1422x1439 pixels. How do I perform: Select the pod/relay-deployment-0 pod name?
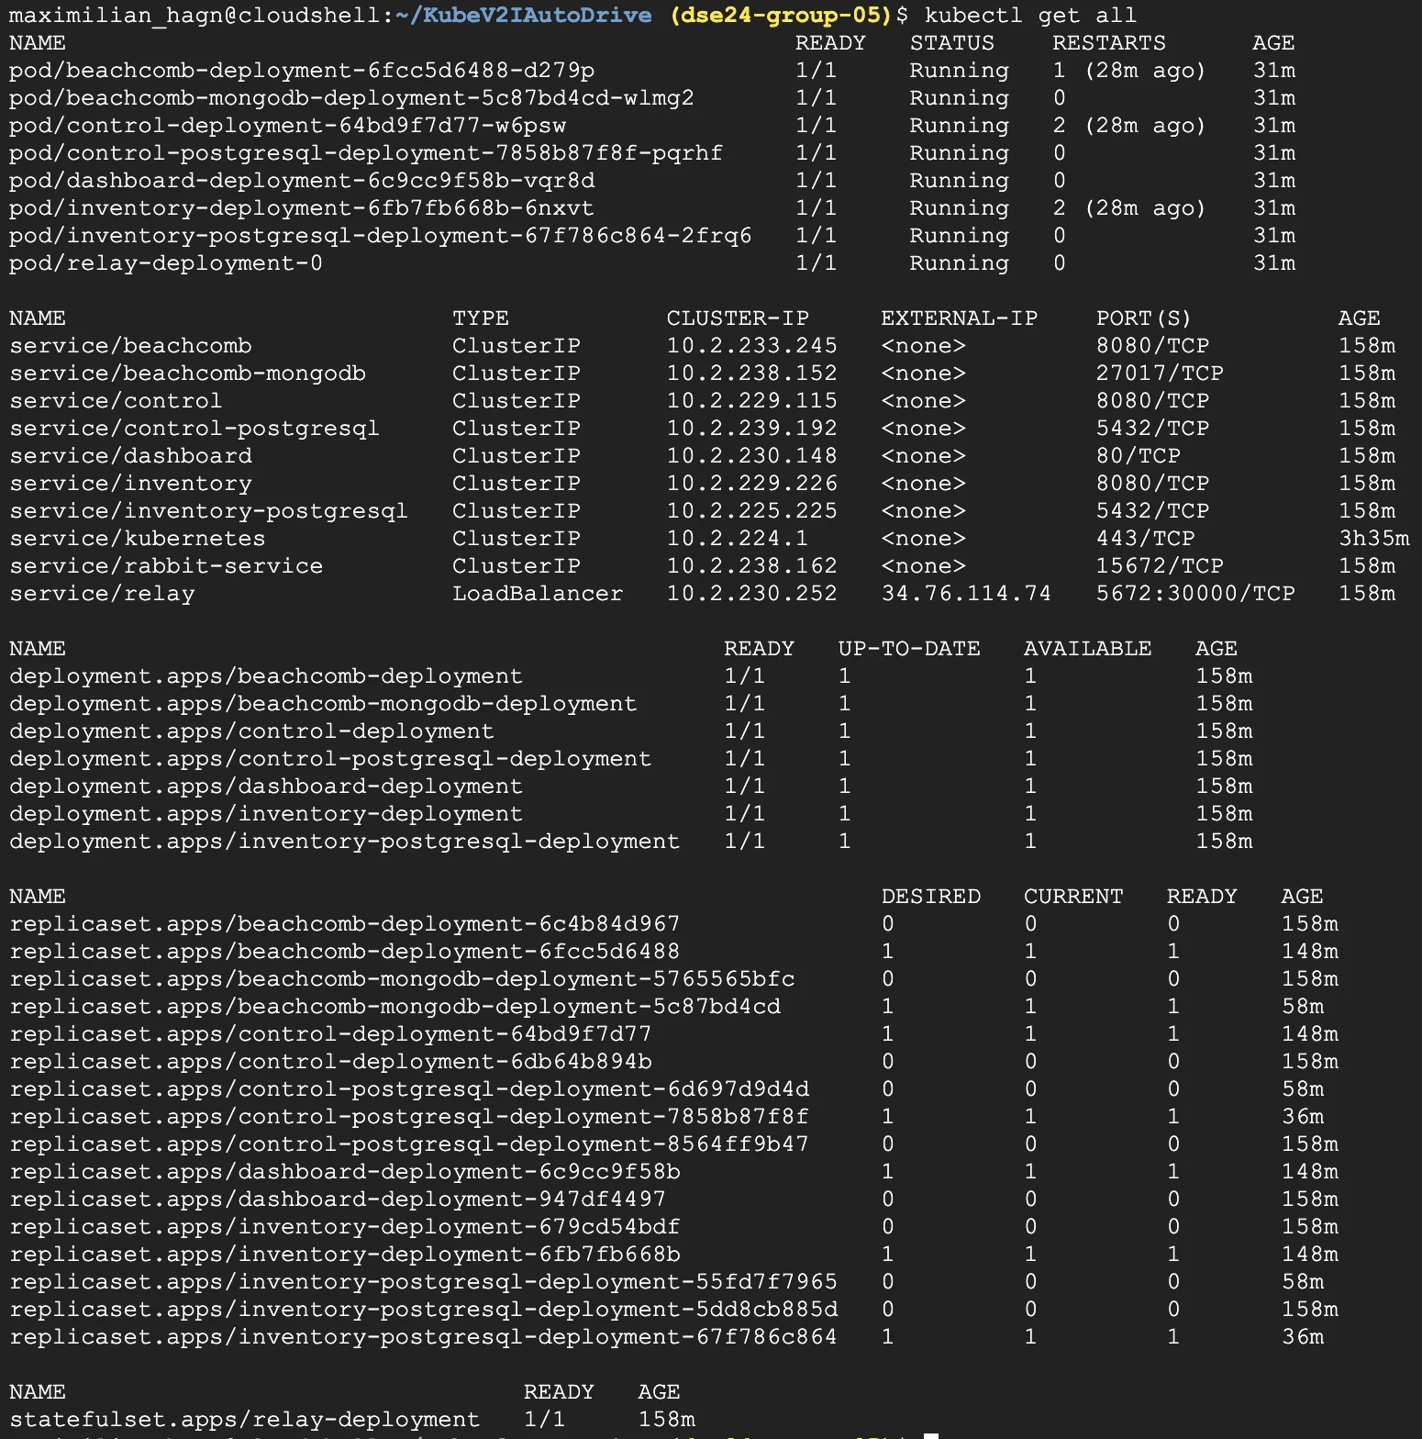tap(165, 263)
